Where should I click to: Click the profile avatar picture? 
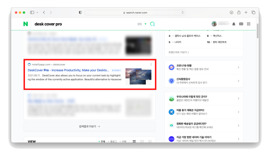point(214,24)
